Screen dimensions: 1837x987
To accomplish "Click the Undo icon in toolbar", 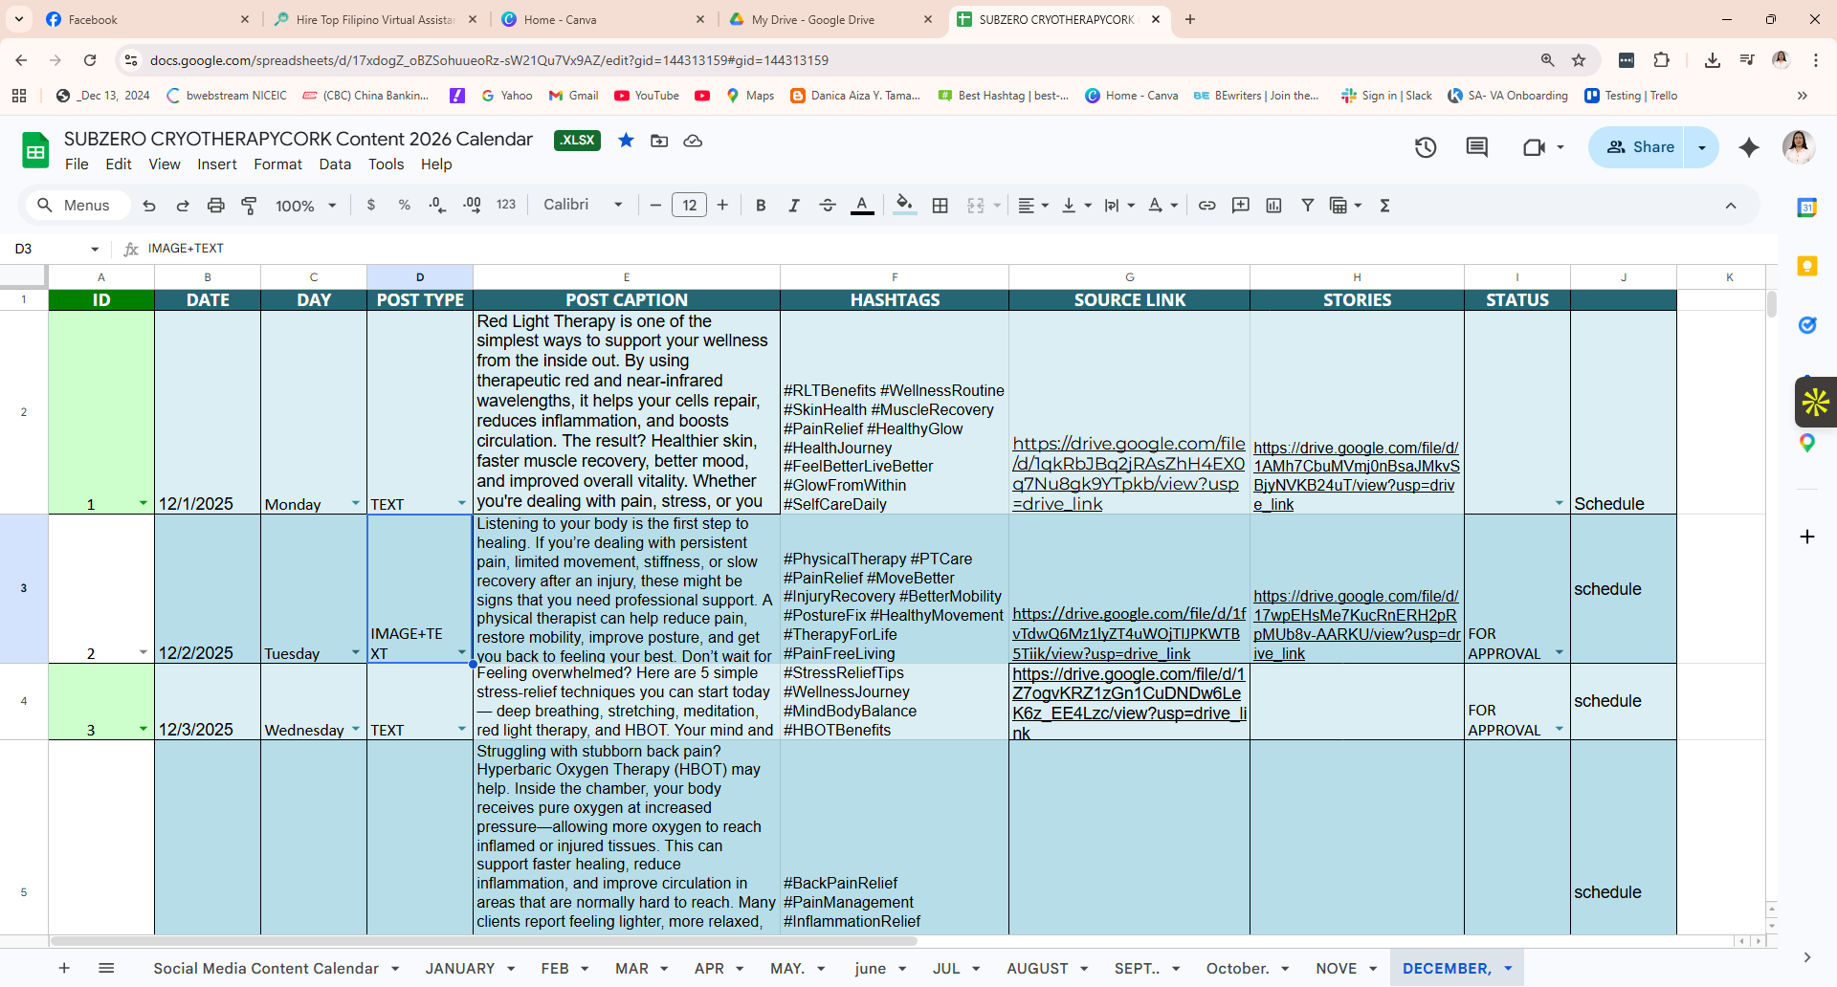I will pyautogui.click(x=149, y=206).
